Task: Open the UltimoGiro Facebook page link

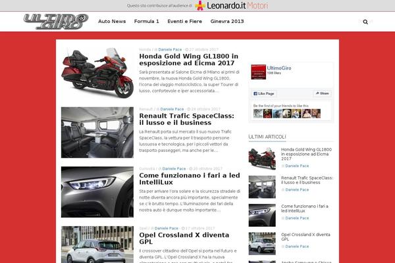Action: [279, 68]
